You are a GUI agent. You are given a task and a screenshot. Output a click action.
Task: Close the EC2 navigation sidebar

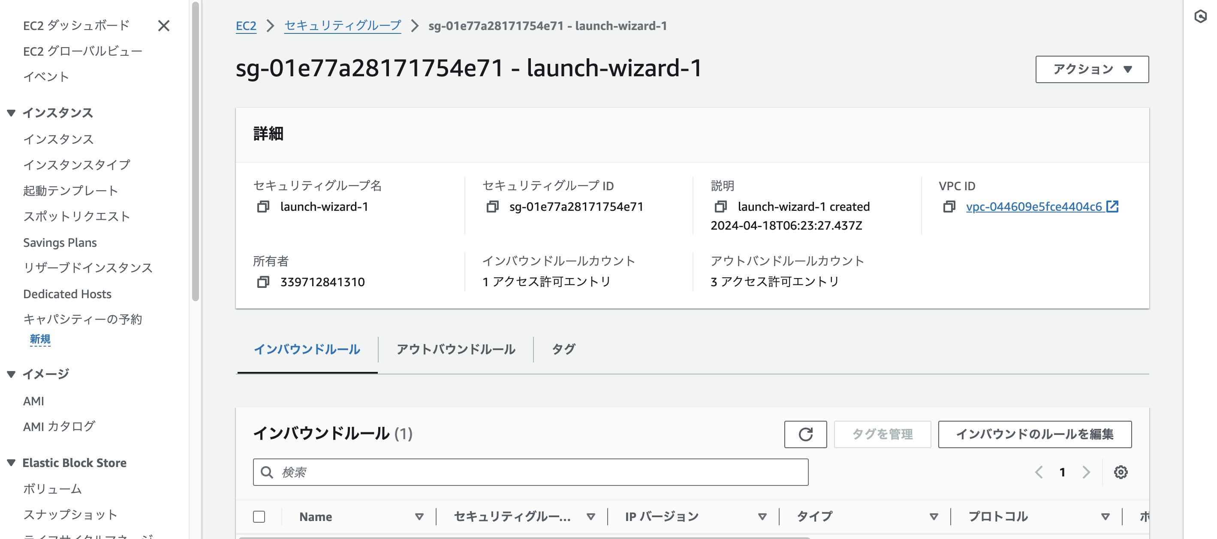tap(163, 25)
